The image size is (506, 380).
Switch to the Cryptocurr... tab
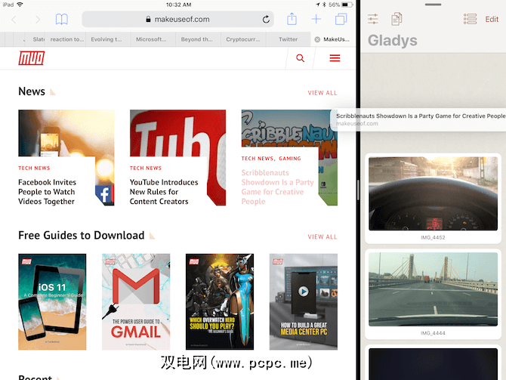point(243,39)
